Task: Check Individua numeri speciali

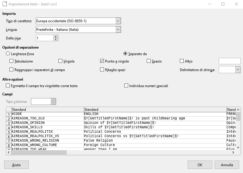Action: point(126,86)
